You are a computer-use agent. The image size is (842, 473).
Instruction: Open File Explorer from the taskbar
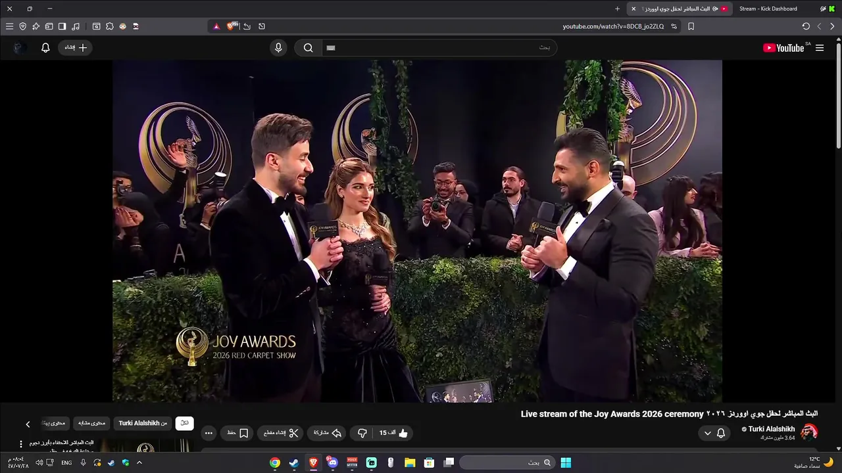[410, 462]
